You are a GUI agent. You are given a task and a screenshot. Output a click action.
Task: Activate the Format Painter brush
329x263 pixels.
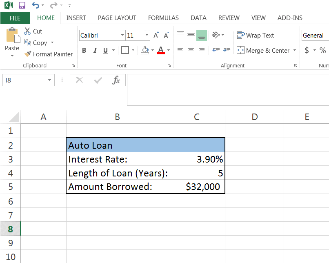[x=28, y=54]
